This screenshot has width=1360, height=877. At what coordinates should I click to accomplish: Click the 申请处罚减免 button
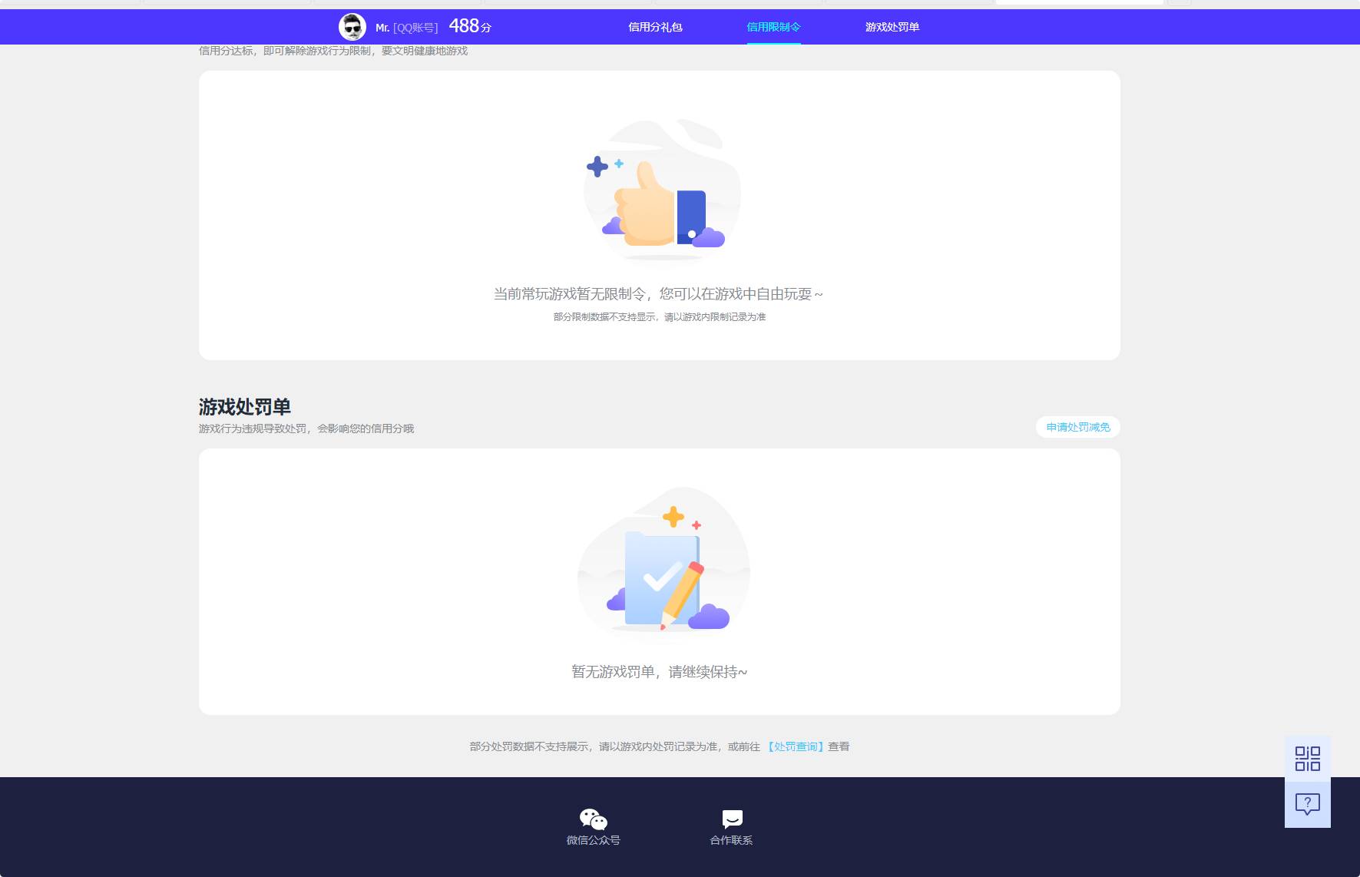point(1077,427)
